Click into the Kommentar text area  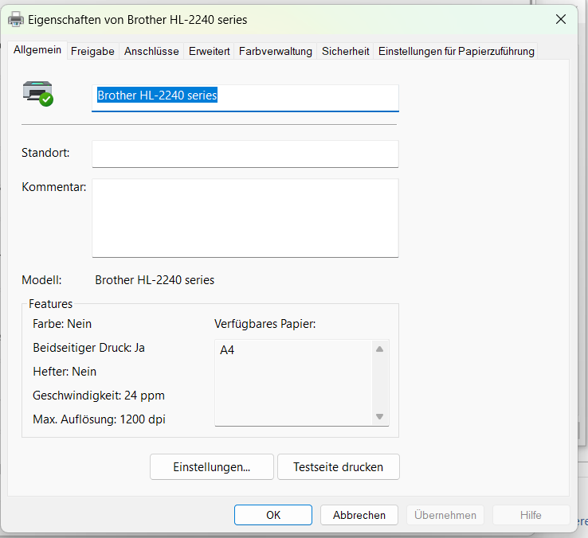245,218
